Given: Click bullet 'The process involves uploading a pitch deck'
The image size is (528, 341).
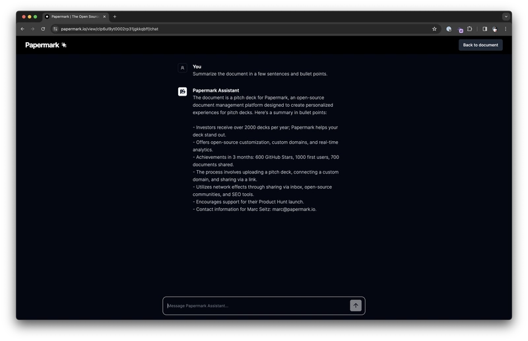Looking at the screenshot, I should click(x=266, y=175).
